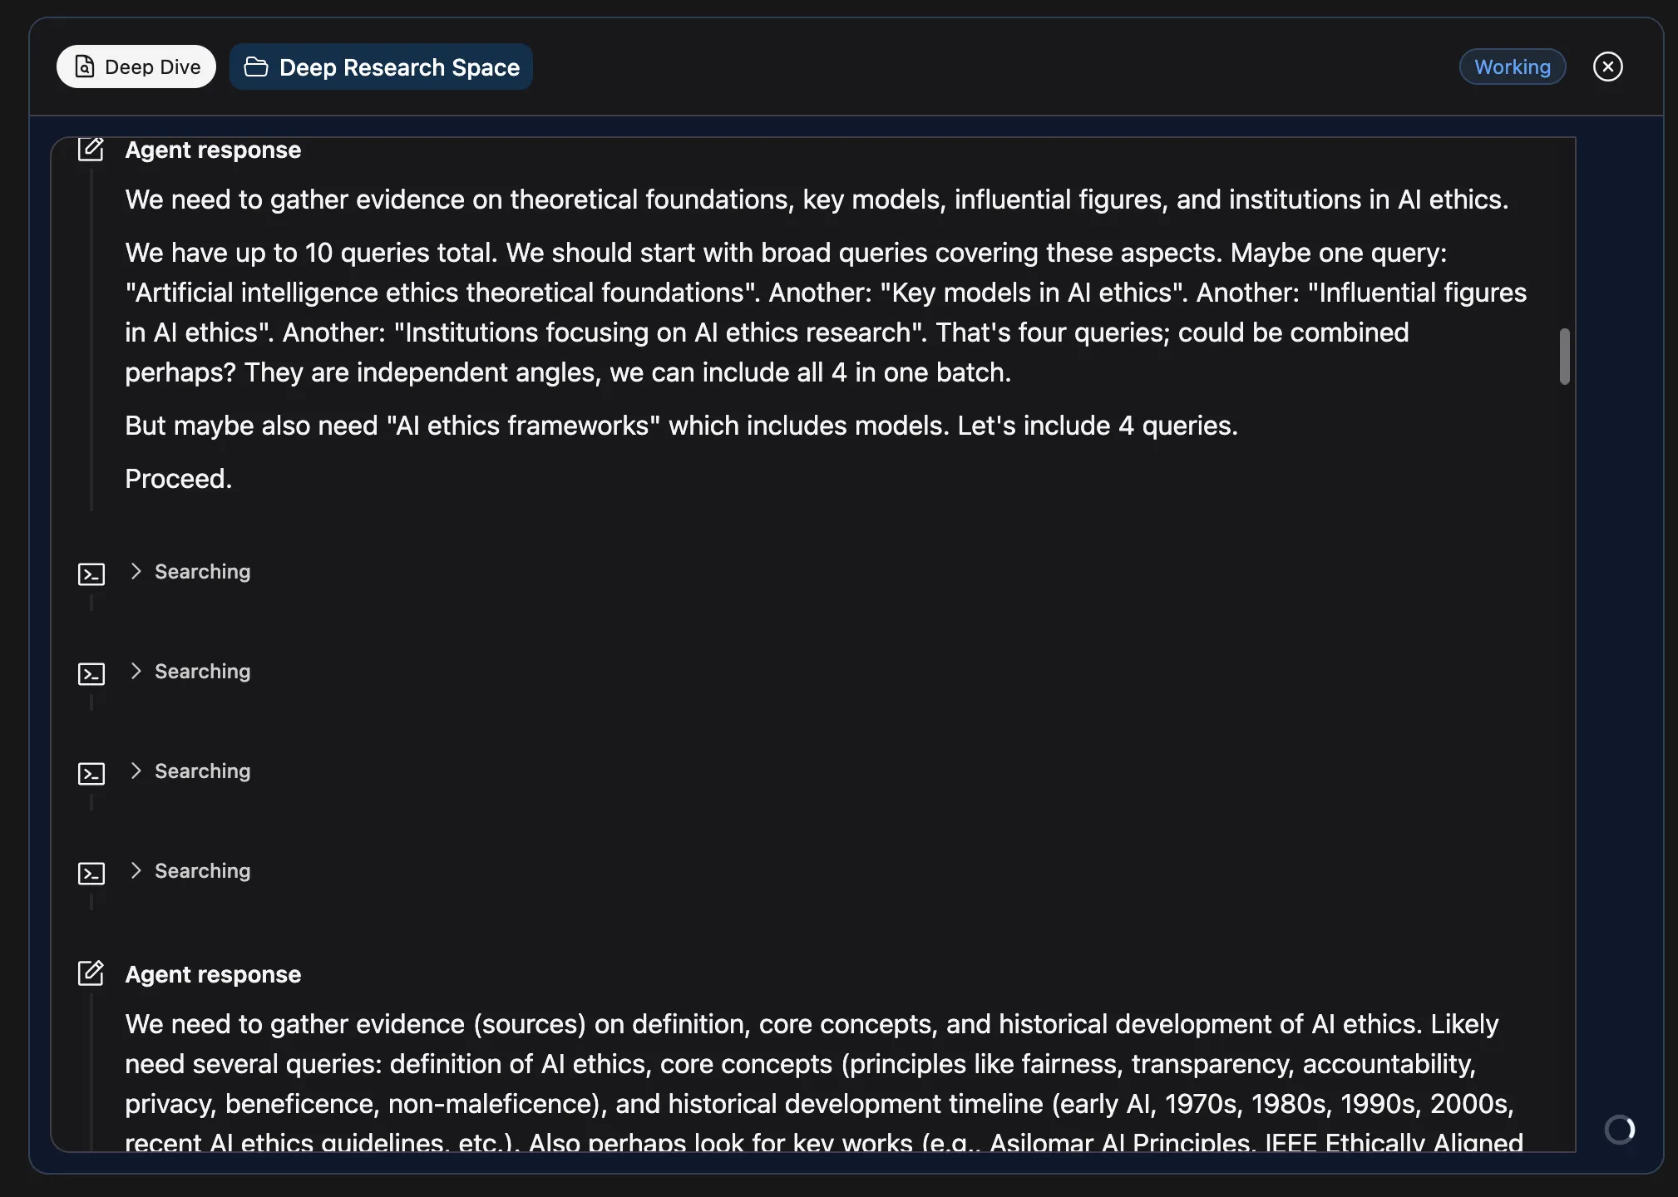
Task: Close the research panel with X button
Action: click(1608, 66)
